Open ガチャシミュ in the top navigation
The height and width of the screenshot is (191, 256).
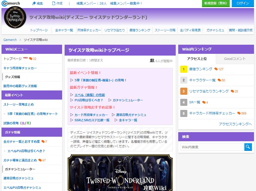tap(215, 30)
